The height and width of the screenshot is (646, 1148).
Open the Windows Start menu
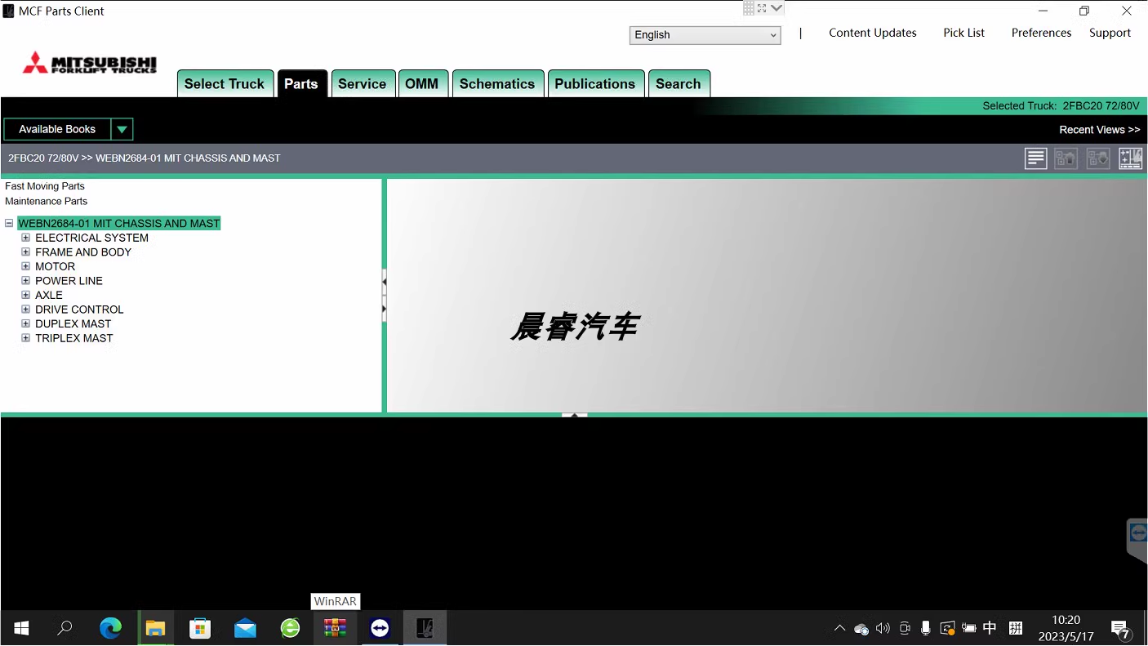pyautogui.click(x=22, y=628)
